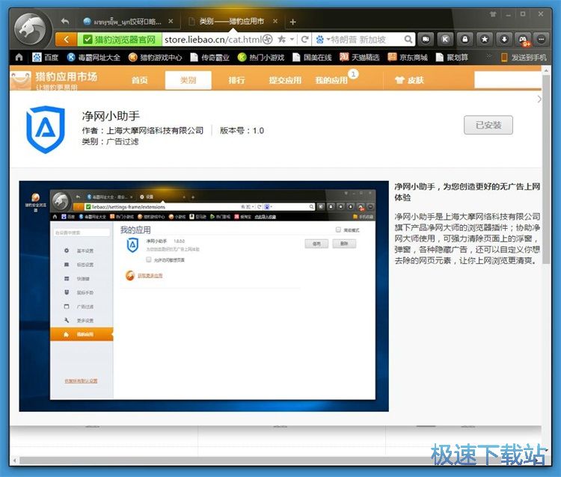Open the 百度 bookmark
Screen dimensions: 561x477
pos(45,58)
